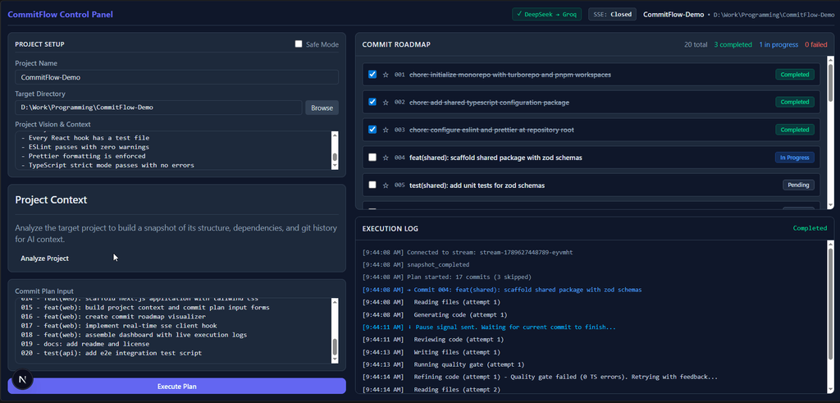Click the Project Vision & Context textarea
Image resolution: width=840 pixels, height=403 pixels.
(172, 150)
